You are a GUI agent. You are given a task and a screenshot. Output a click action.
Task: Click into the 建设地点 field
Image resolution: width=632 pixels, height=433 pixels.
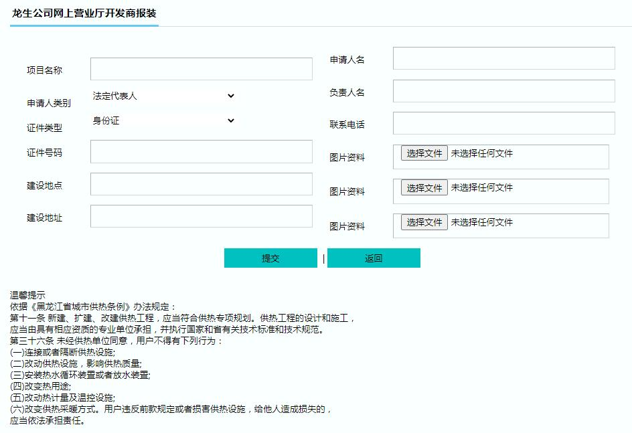(201, 184)
